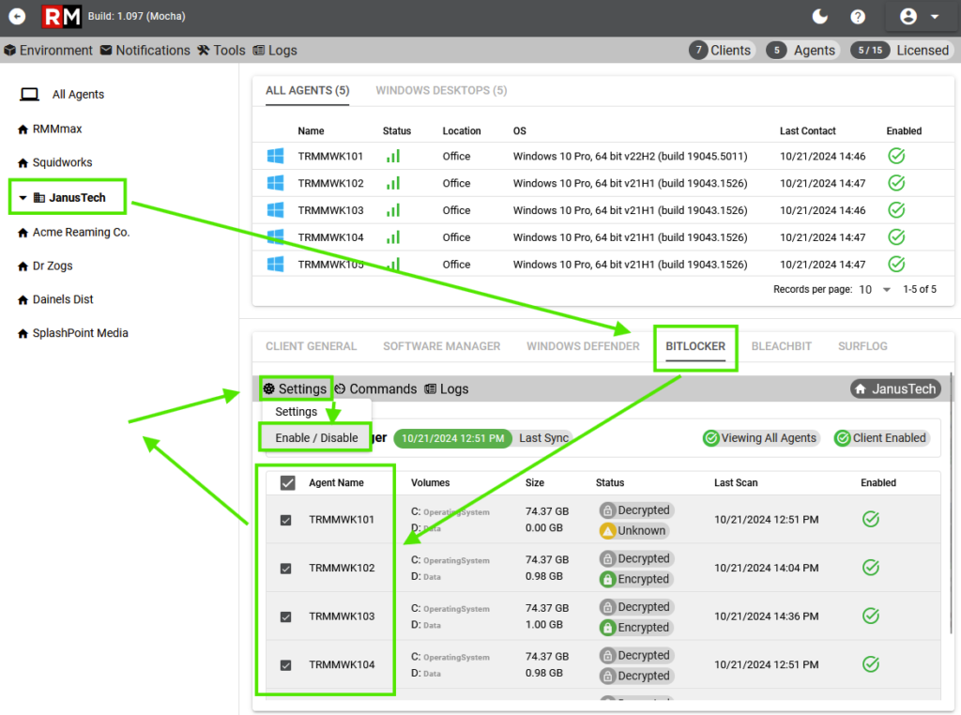Open SURFLOG tab
This screenshot has height=715, width=961.
click(x=862, y=346)
